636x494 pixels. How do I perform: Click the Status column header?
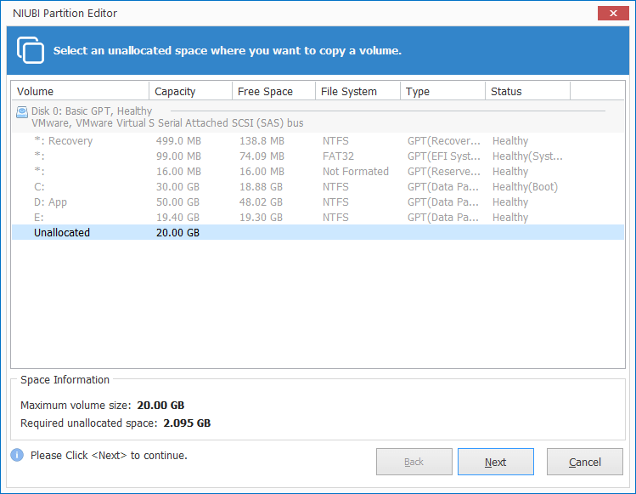point(526,91)
